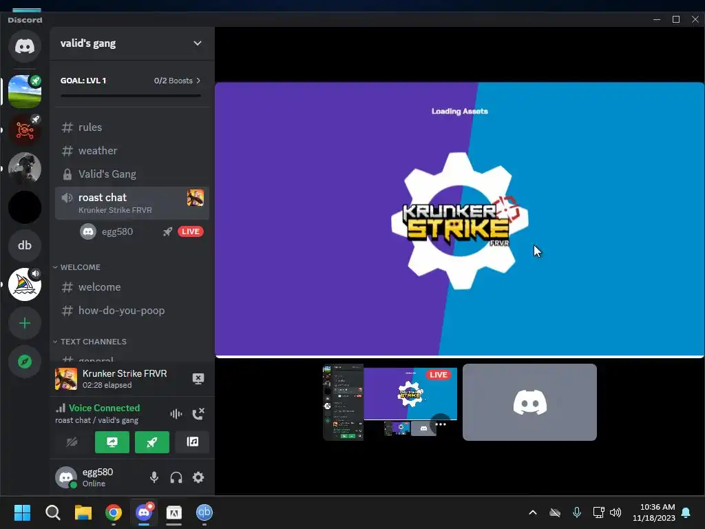Click egg580 in the voice channel list
The height and width of the screenshot is (529, 705).
pyautogui.click(x=117, y=231)
